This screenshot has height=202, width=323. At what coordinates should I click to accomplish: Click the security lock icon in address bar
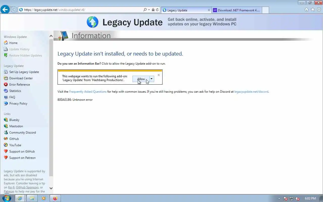pyautogui.click(x=153, y=10)
